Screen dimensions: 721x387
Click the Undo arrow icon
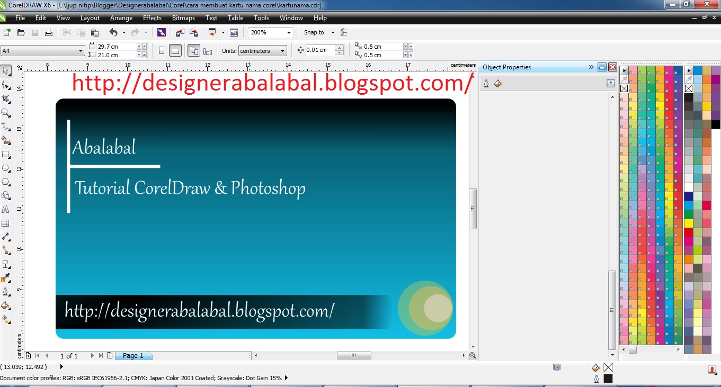pyautogui.click(x=113, y=32)
